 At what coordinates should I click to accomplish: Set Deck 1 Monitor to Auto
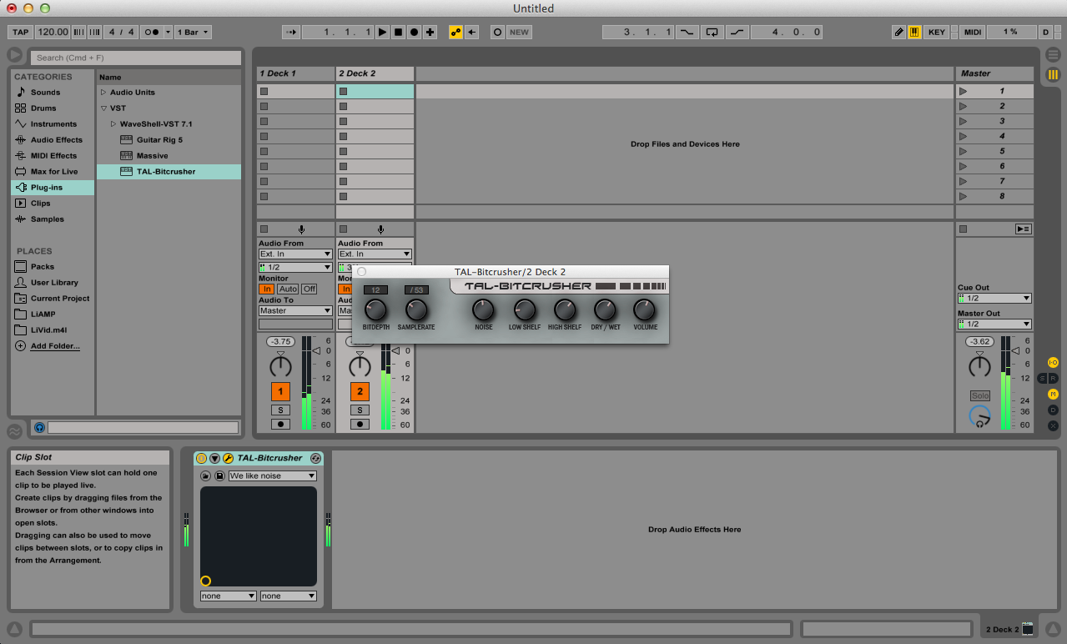[x=288, y=289]
